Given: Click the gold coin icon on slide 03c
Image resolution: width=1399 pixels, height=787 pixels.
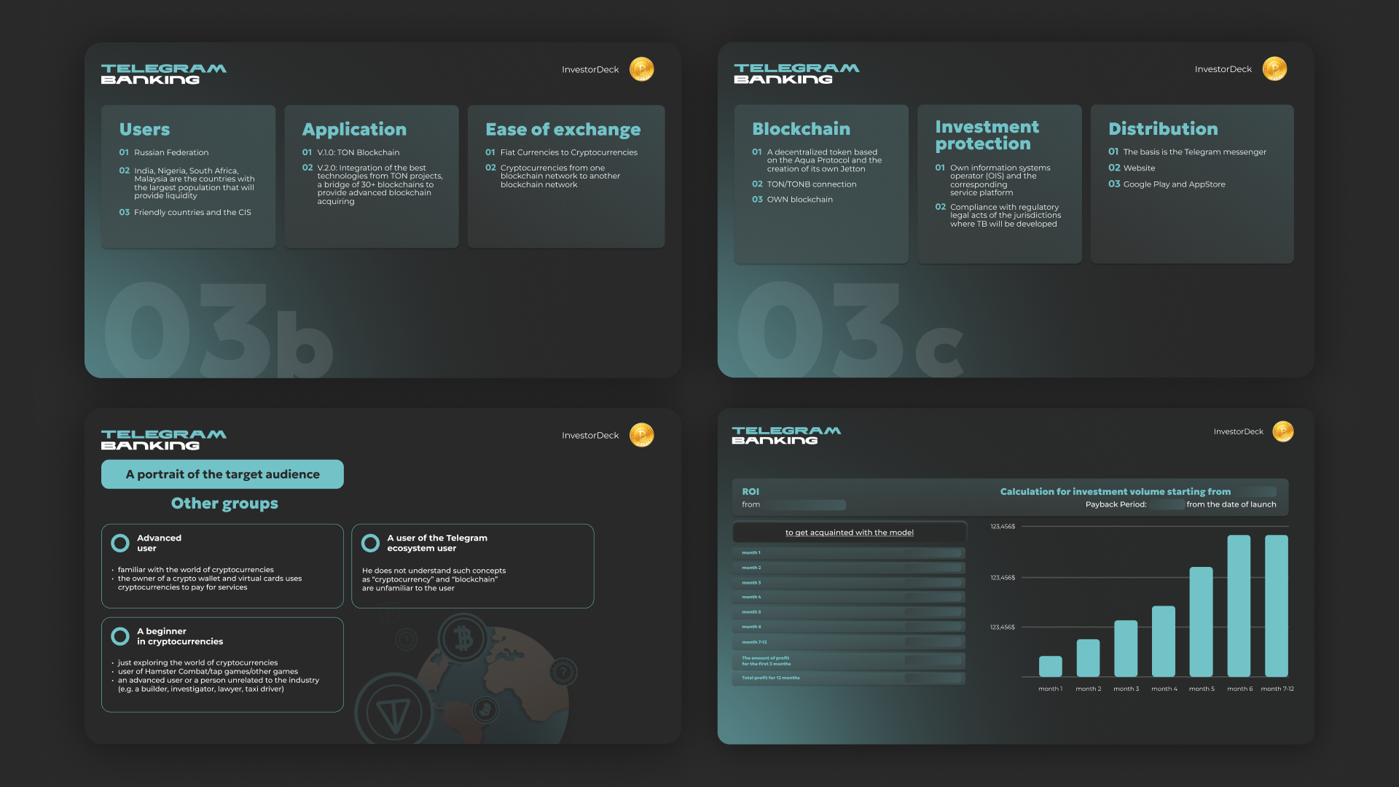Looking at the screenshot, I should 1274,69.
